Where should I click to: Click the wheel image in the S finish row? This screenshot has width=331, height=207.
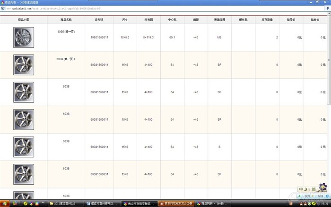pyautogui.click(x=23, y=147)
